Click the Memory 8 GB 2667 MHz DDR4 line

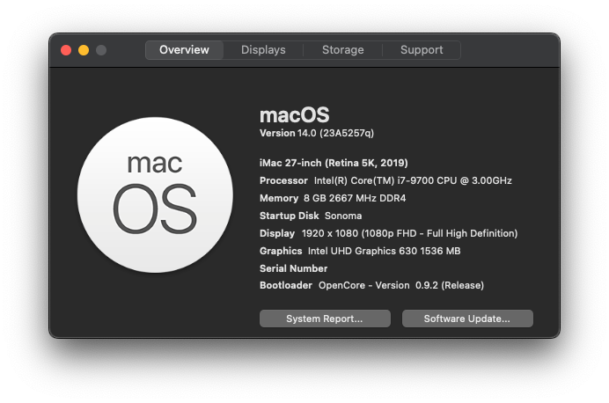pos(333,198)
